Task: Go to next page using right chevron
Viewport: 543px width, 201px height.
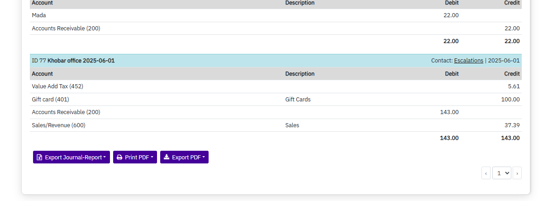Action: click(x=517, y=173)
